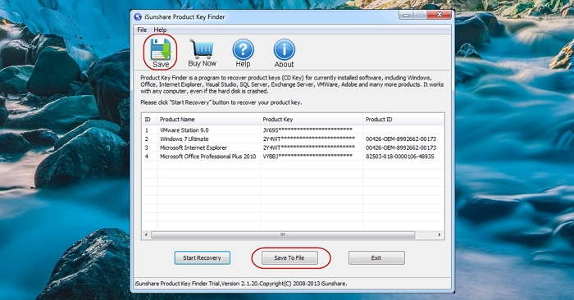
Task: Open the File menu
Action: click(x=142, y=30)
